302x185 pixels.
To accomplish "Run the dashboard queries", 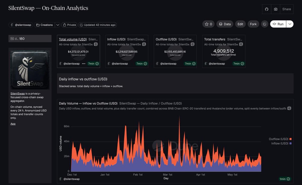I will click(278, 24).
